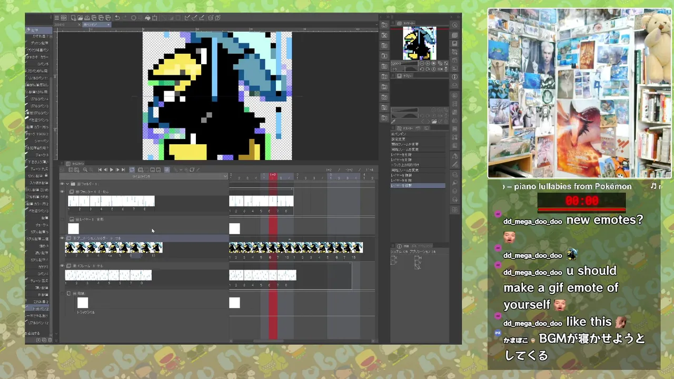Click the navigator penguin thumbnail
674x379 pixels.
click(420, 43)
